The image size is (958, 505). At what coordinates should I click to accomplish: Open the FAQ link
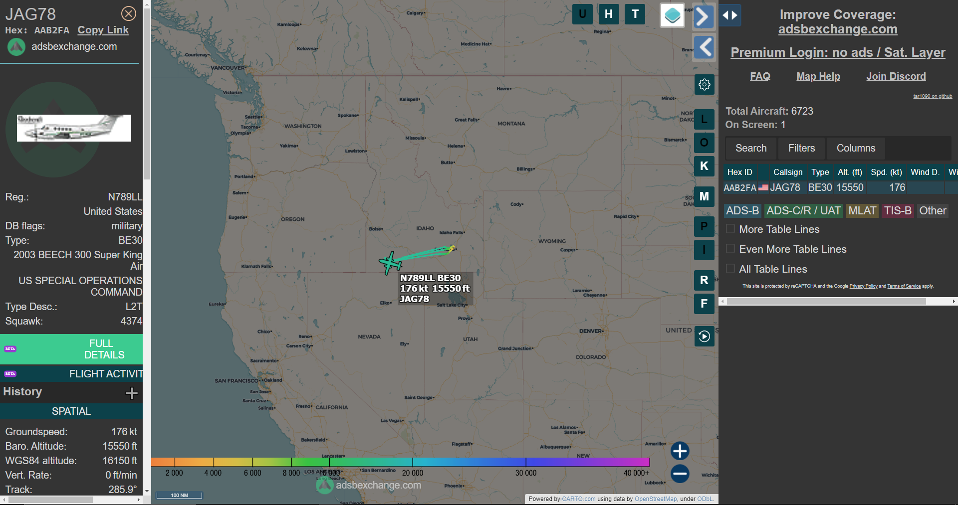760,76
